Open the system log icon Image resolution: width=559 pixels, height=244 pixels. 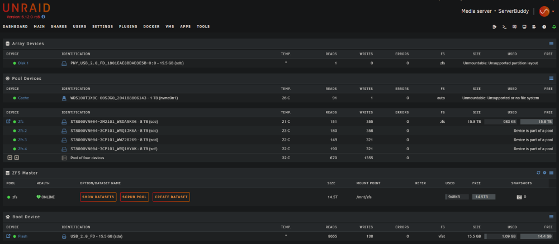pyautogui.click(x=534, y=27)
